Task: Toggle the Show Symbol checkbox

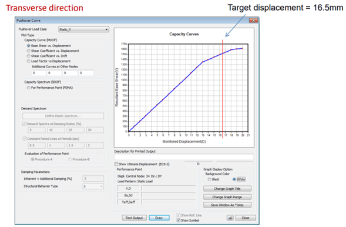Action: [179, 221]
